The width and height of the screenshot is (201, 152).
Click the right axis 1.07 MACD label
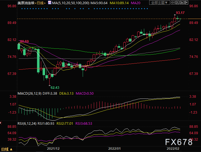click(x=193, y=104)
